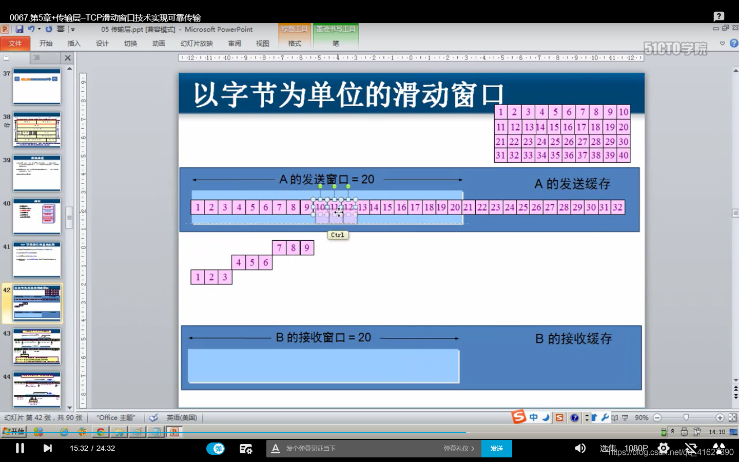Screen dimensions: 739x462
Task: Click the Undo arrow icon
Action: (31, 29)
